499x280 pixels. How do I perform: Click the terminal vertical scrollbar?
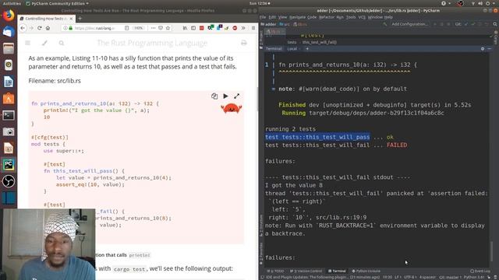pyautogui.click(x=492, y=251)
